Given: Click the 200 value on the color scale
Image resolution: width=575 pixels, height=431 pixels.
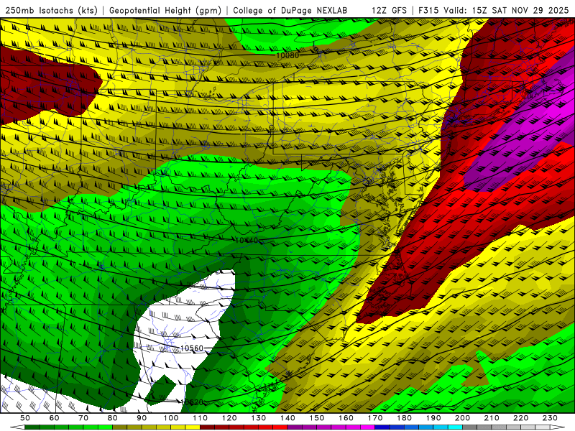Looking at the screenshot, I should [462, 418].
